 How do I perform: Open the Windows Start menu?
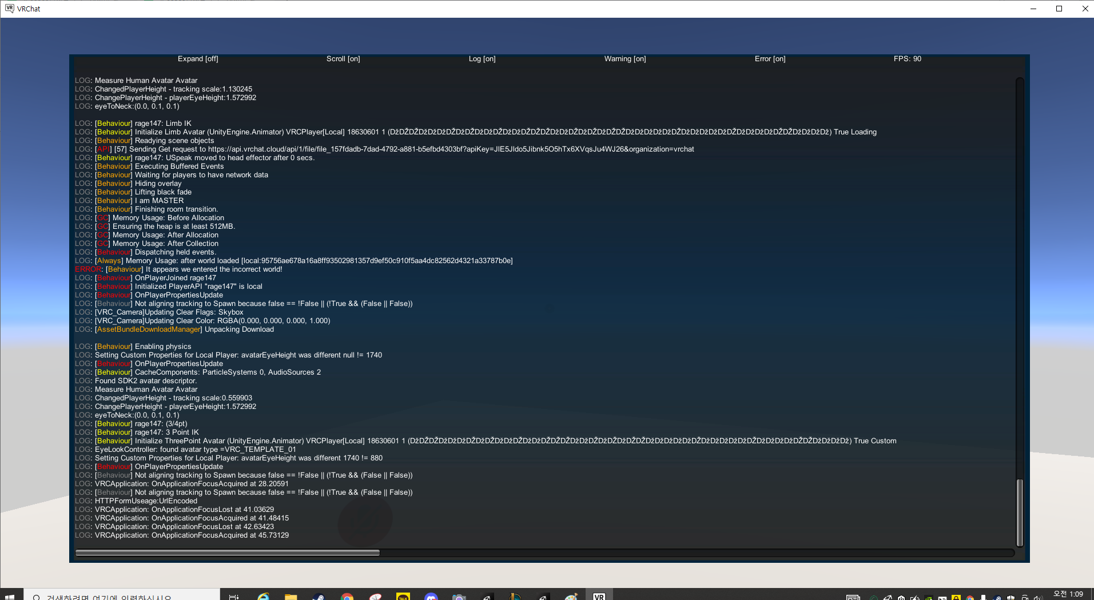click(x=10, y=596)
